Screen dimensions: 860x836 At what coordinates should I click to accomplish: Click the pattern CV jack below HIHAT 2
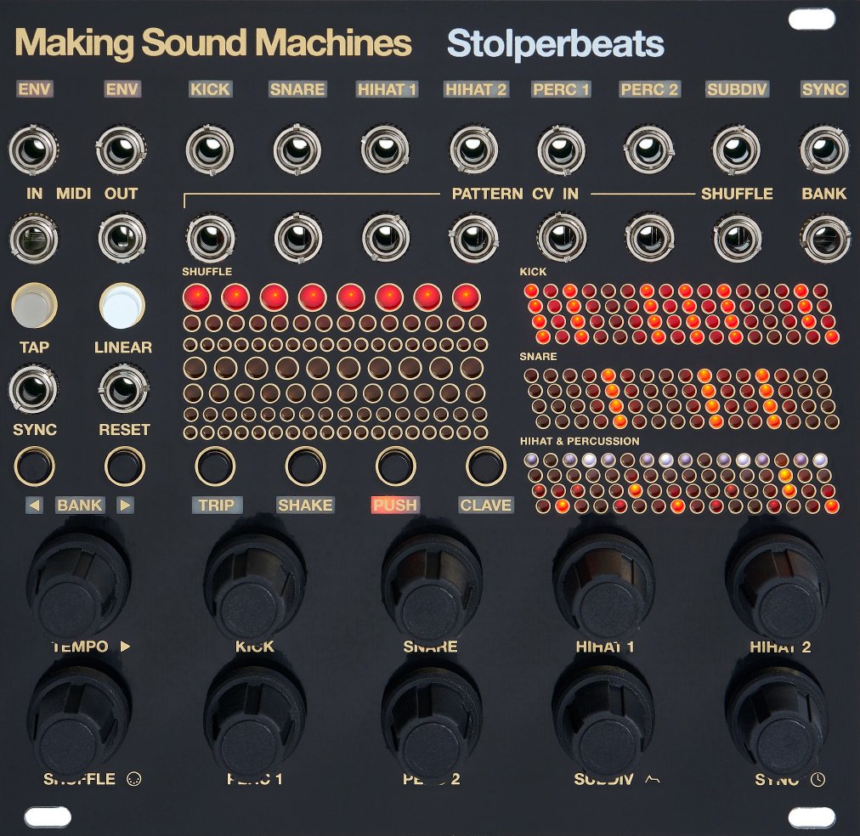coord(474,239)
